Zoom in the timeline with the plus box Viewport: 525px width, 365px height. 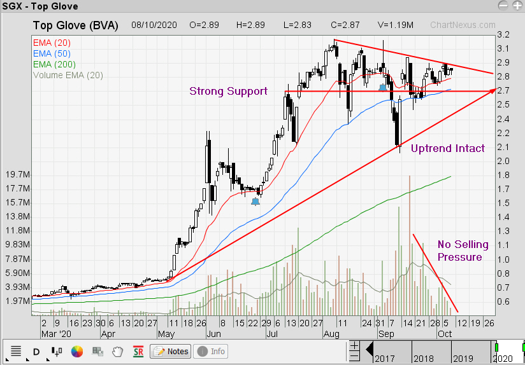pyautogui.click(x=355, y=345)
